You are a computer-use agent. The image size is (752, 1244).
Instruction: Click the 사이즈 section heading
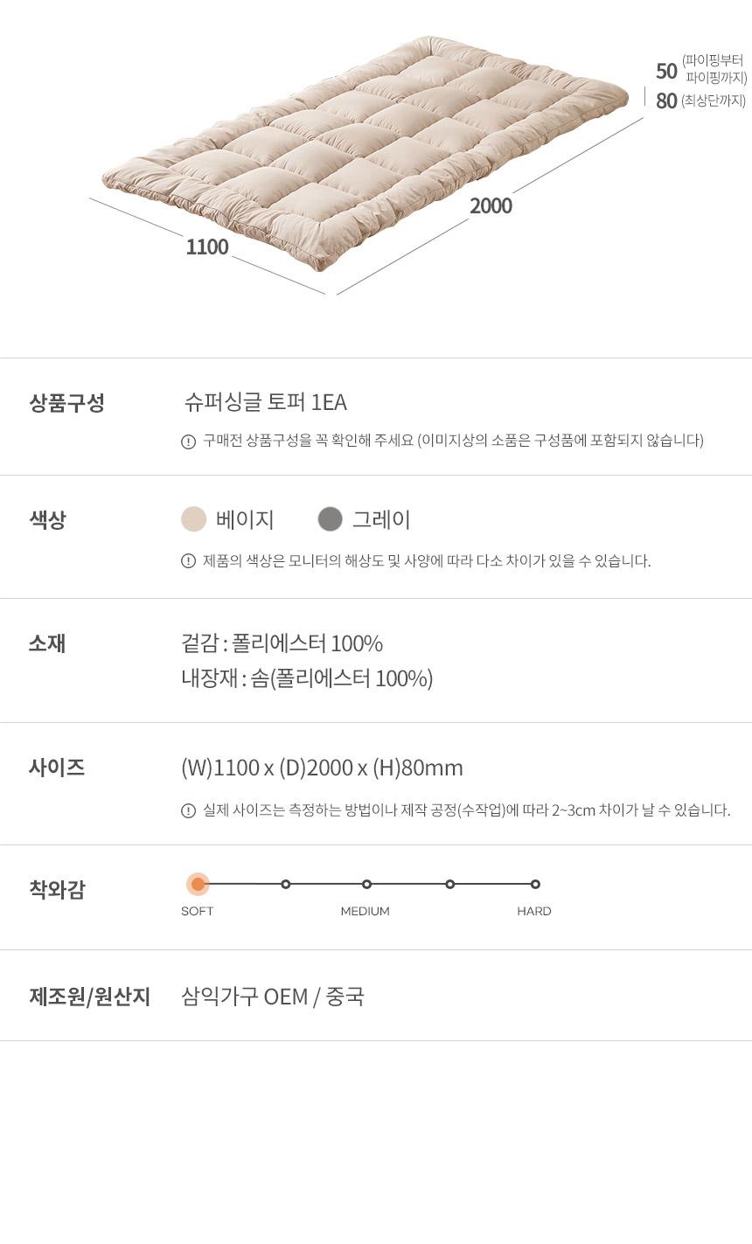[57, 768]
